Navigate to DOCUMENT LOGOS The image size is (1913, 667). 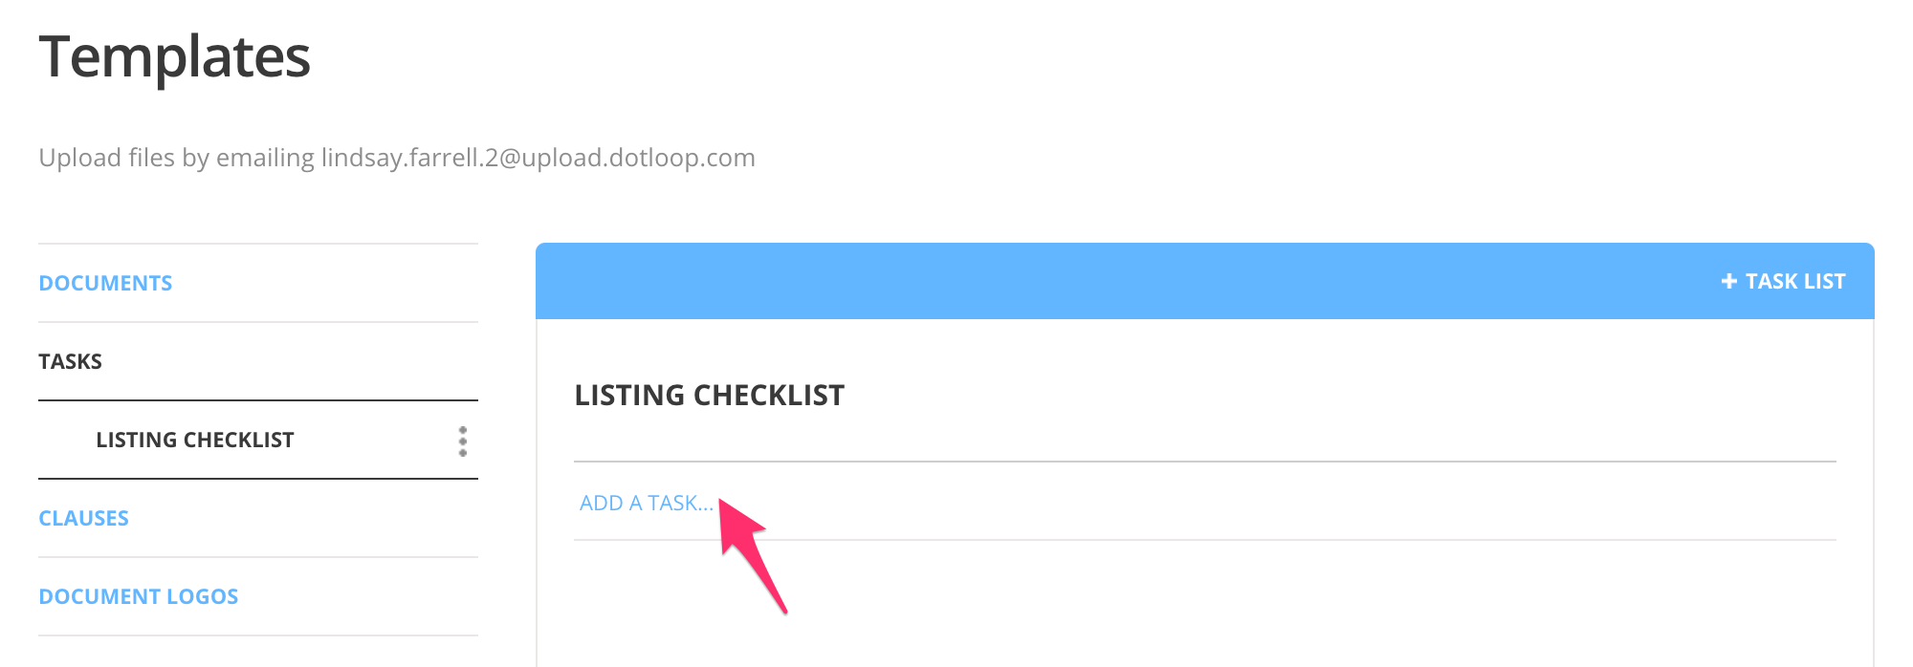pos(139,595)
